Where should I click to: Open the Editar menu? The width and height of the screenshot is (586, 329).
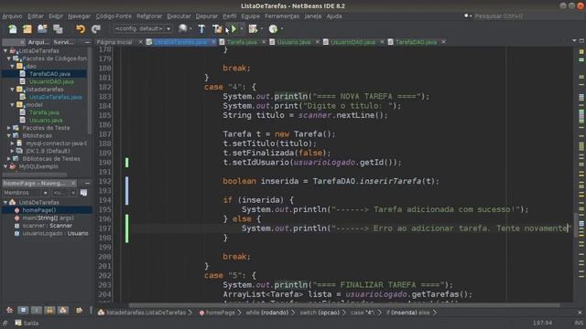point(36,16)
